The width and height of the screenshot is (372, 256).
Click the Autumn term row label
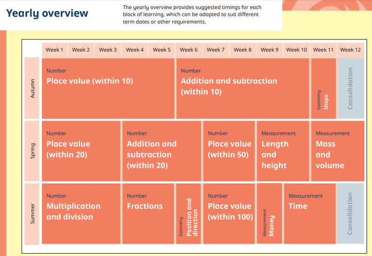pos(32,88)
